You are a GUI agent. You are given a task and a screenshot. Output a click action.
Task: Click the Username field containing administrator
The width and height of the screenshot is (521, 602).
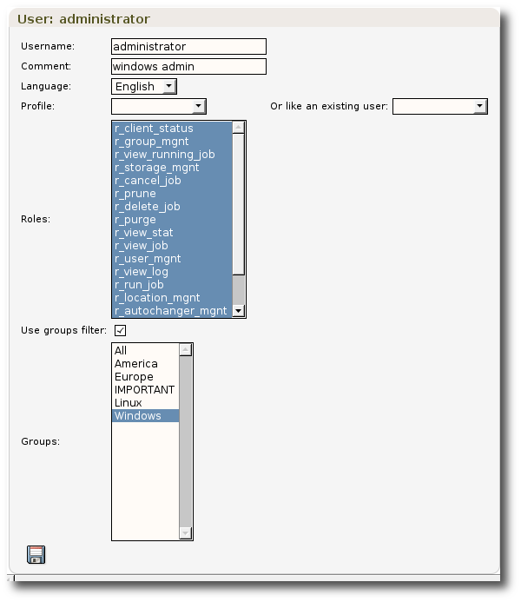[188, 46]
